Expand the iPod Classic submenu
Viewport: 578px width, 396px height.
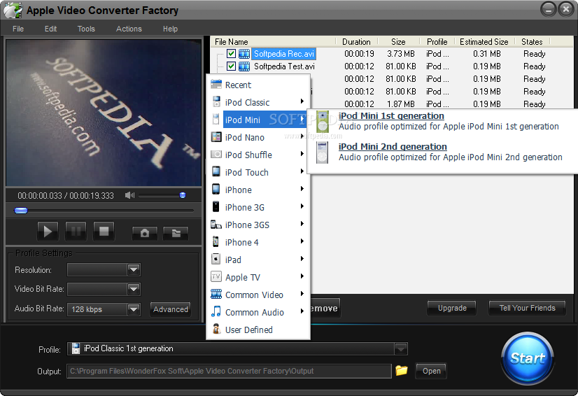[x=302, y=101]
